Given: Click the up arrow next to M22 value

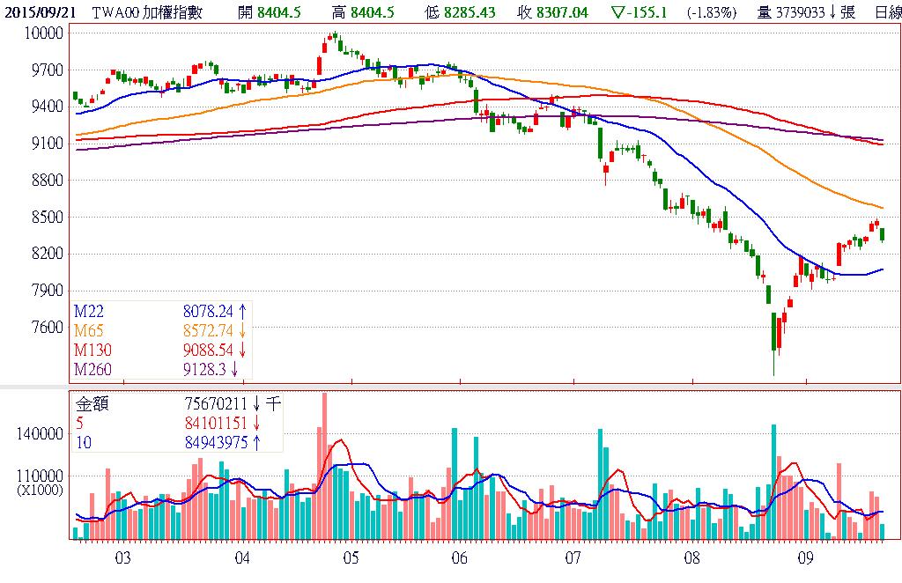Looking at the screenshot, I should tap(242, 311).
